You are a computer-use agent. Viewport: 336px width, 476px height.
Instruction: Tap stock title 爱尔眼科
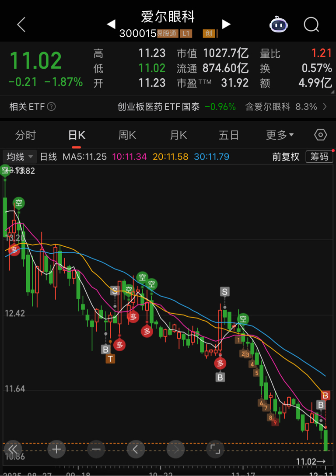pos(168,17)
